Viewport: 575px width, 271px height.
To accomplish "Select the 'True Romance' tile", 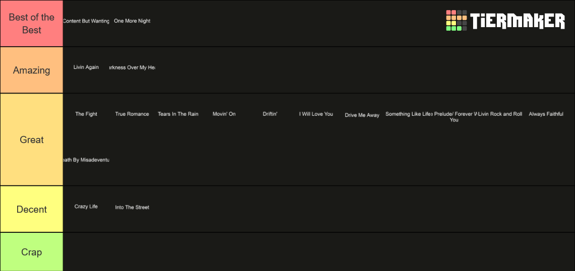I will click(132, 114).
